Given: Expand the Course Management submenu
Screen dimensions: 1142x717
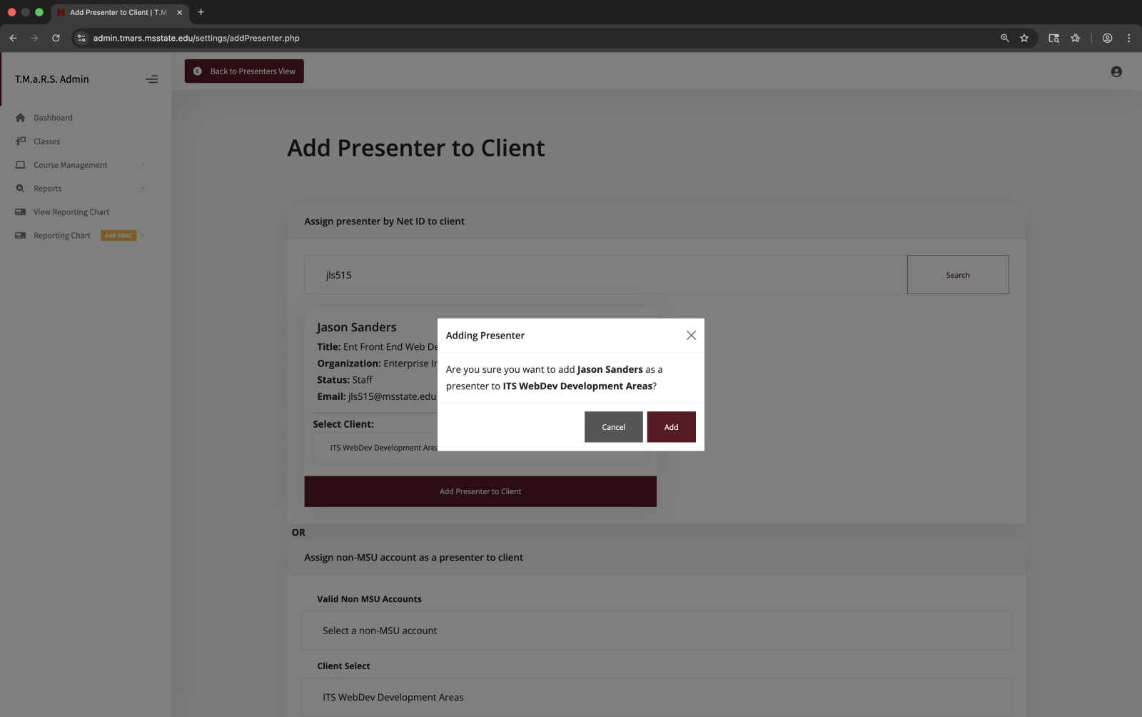Looking at the screenshot, I should (142, 165).
